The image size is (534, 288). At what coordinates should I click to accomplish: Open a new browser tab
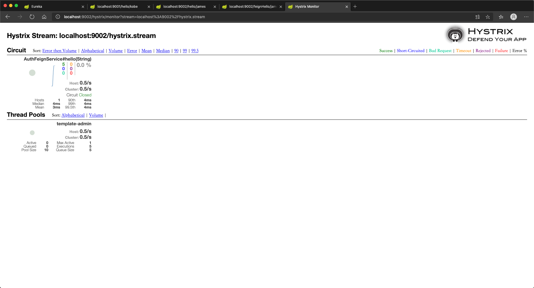[x=355, y=6]
